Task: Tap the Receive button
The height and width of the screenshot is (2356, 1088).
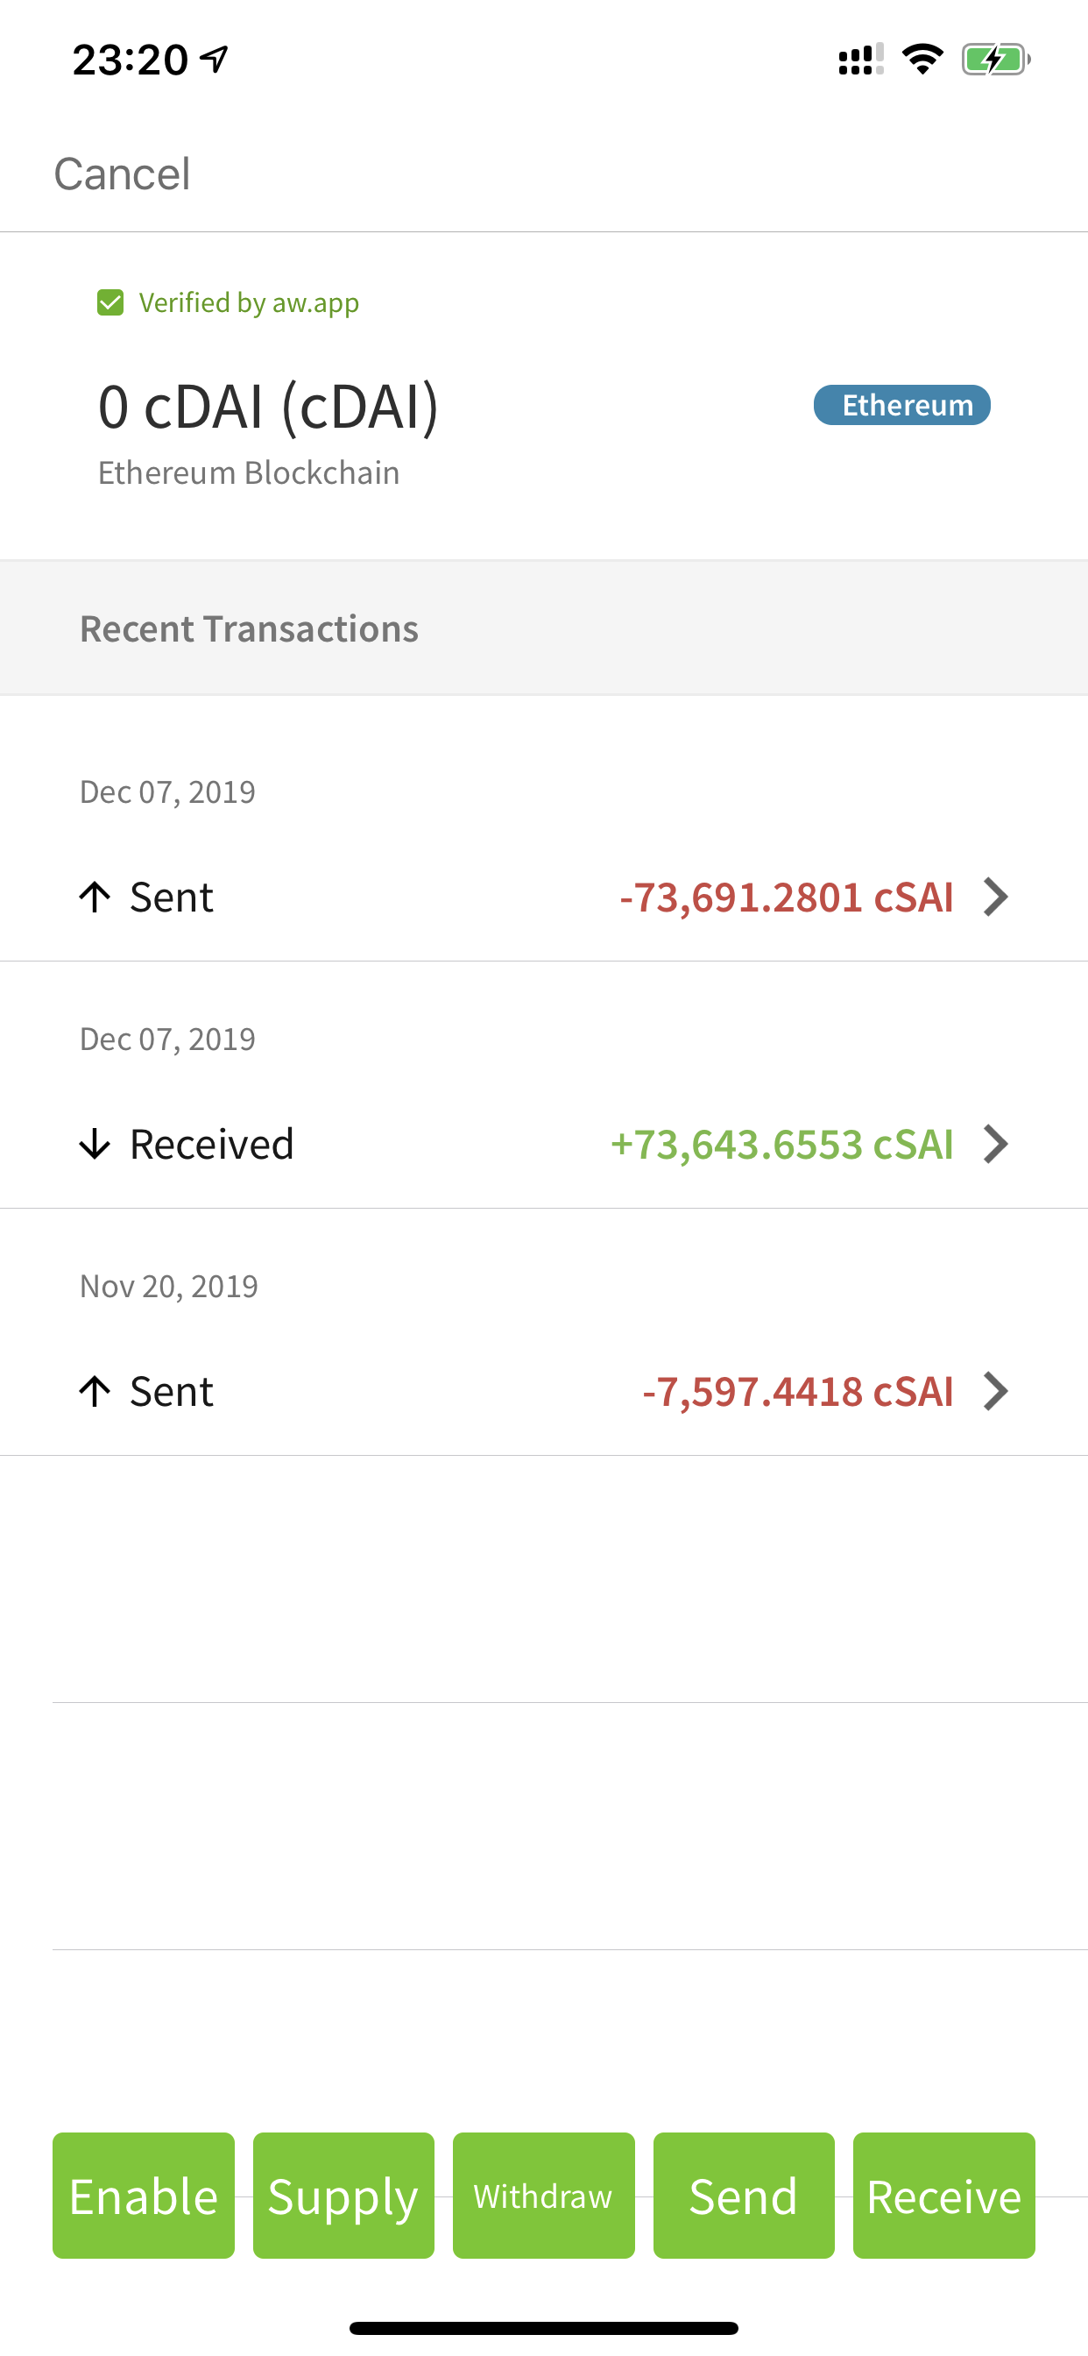Action: click(943, 2195)
